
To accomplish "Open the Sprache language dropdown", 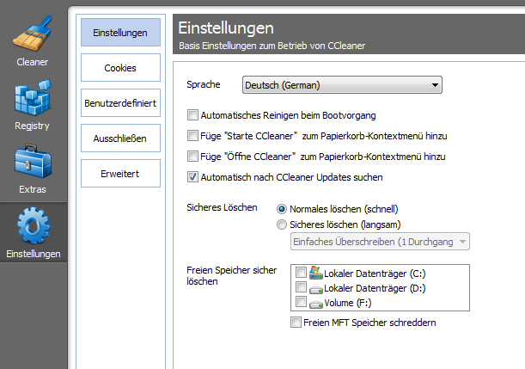I will (x=342, y=85).
